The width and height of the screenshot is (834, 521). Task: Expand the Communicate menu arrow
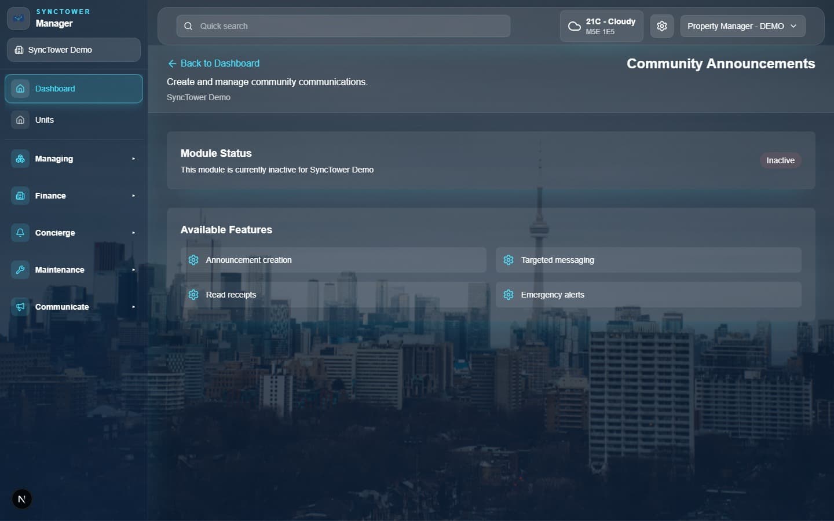(133, 307)
